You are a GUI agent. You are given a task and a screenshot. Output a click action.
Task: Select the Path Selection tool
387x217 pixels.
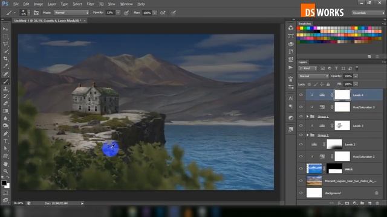coord(5,149)
